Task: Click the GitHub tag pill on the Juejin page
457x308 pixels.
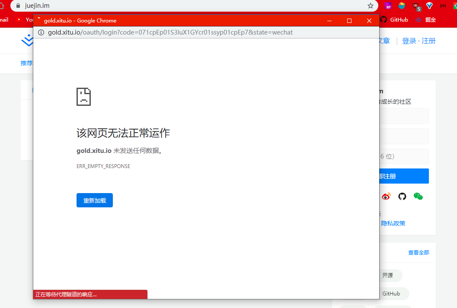Action: point(394,294)
